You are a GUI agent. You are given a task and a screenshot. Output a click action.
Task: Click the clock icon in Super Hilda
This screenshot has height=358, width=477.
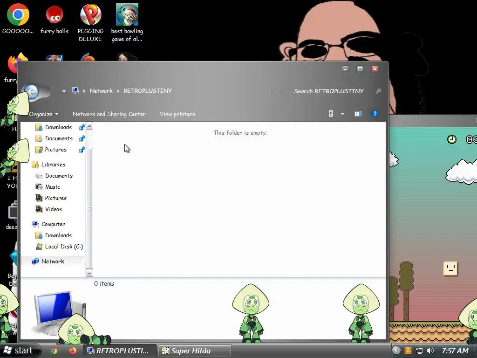[x=452, y=139]
